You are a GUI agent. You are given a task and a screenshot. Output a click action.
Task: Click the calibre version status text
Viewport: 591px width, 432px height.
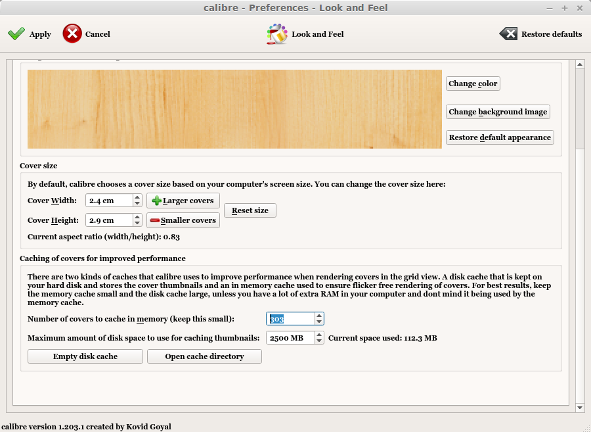pyautogui.click(x=86, y=427)
